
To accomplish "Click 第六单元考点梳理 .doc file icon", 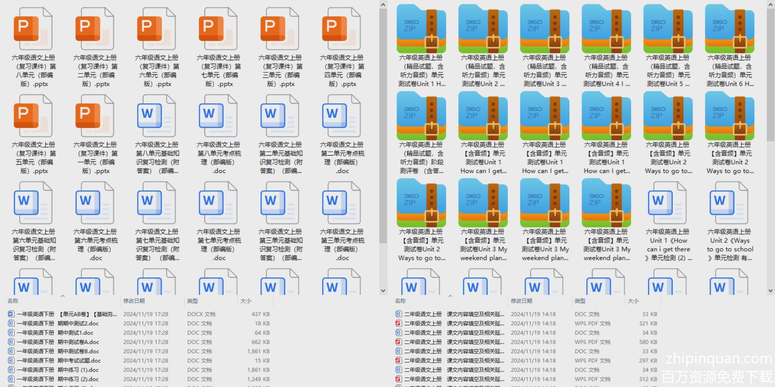I will [x=95, y=204].
